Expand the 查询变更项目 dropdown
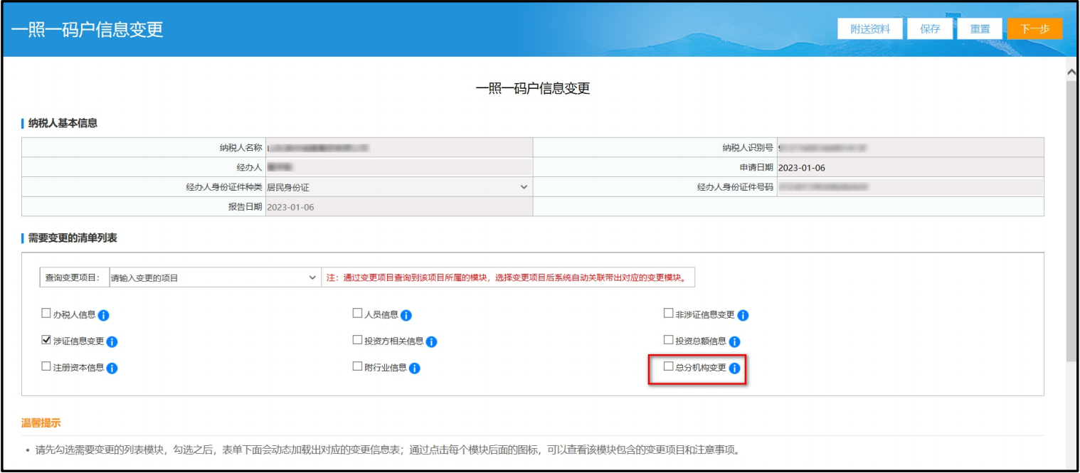 click(x=312, y=277)
